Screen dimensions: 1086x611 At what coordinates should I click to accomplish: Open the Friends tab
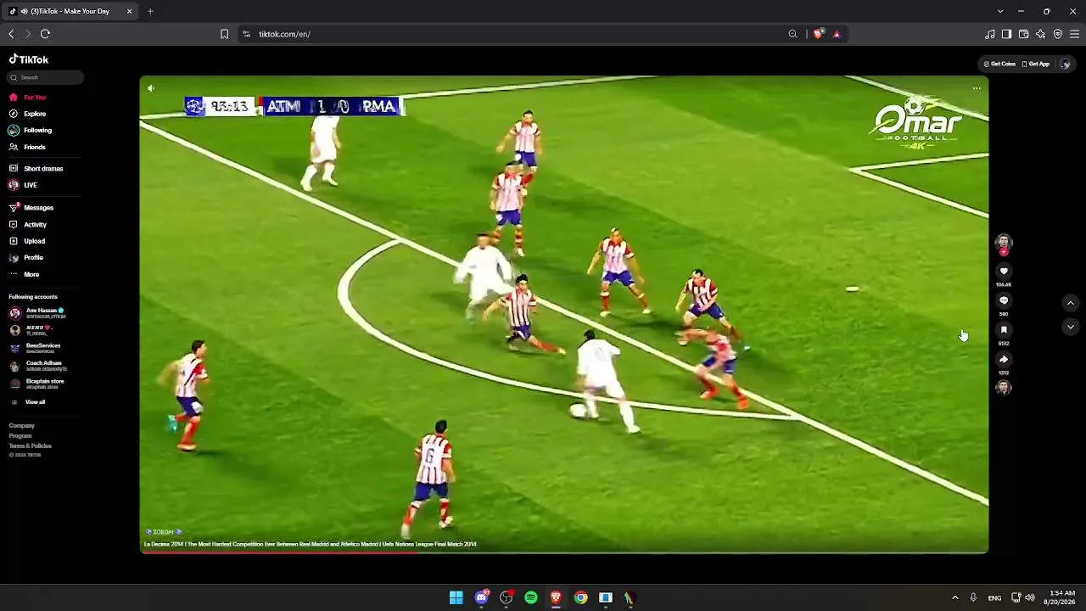(27, 147)
